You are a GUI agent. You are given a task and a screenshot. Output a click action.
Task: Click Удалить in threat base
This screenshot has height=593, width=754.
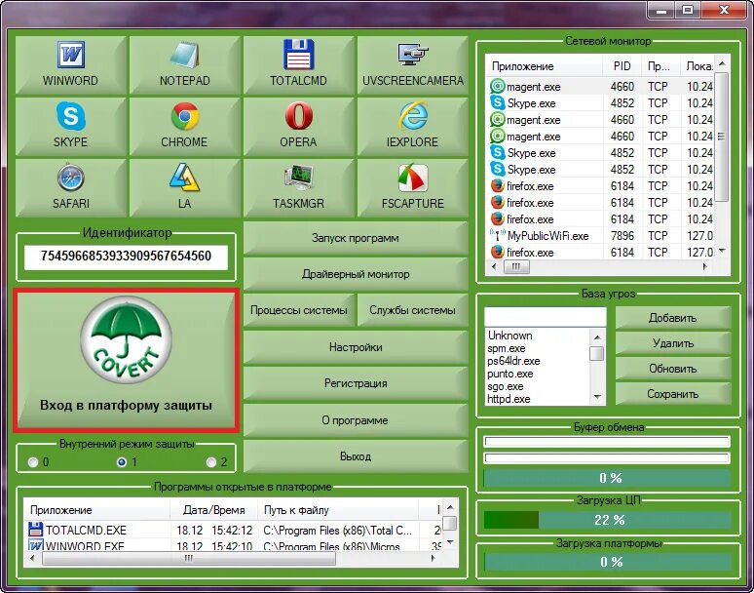[673, 343]
